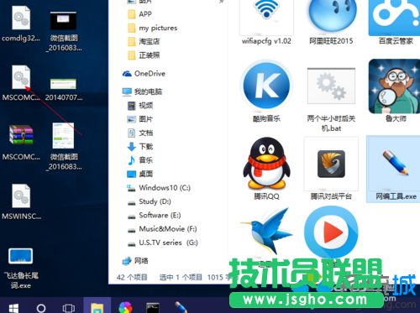The height and width of the screenshot is (313, 420).
Task: Open the command prompt on taskbar
Action: tap(153, 308)
